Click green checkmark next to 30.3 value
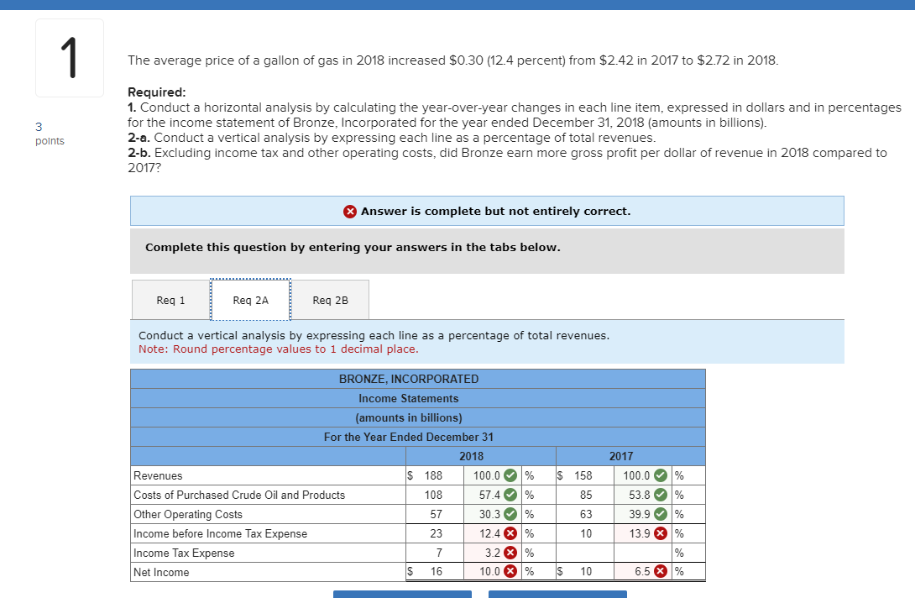 pos(510,514)
